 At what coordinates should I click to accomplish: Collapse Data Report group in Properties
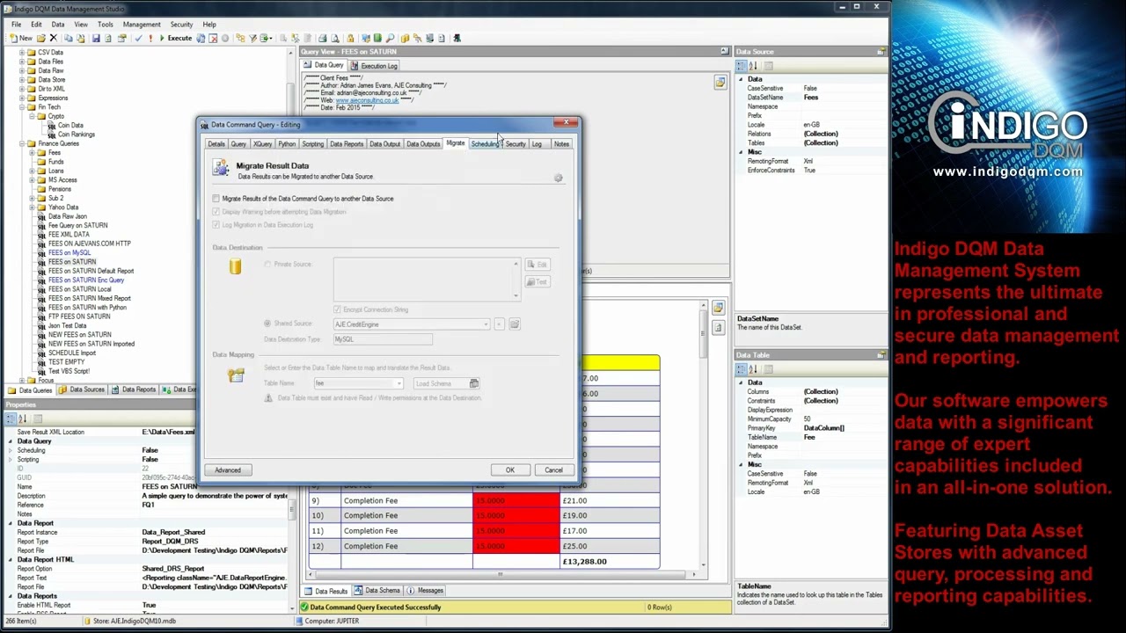tap(11, 523)
